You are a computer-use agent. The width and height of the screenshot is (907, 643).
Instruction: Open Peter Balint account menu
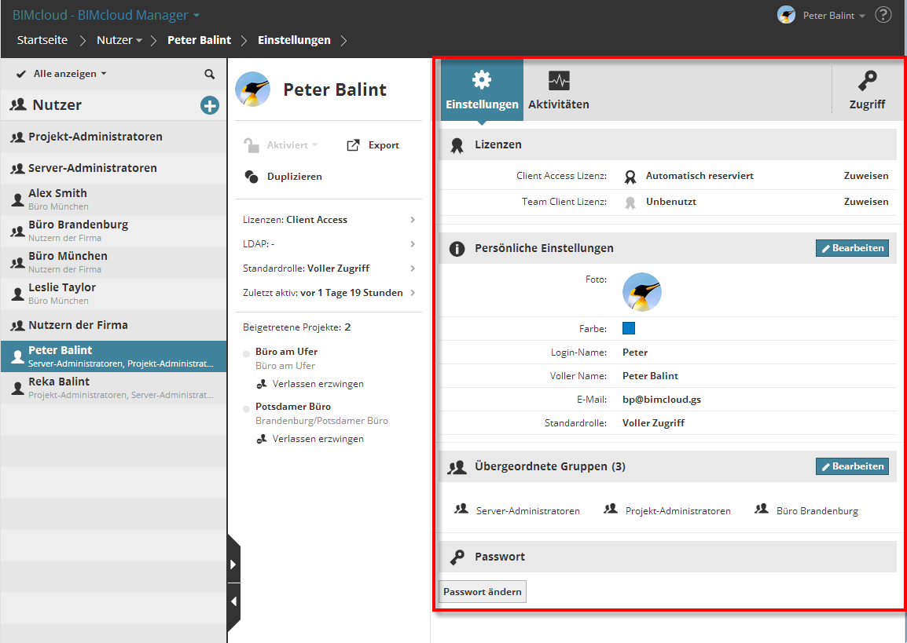[834, 16]
